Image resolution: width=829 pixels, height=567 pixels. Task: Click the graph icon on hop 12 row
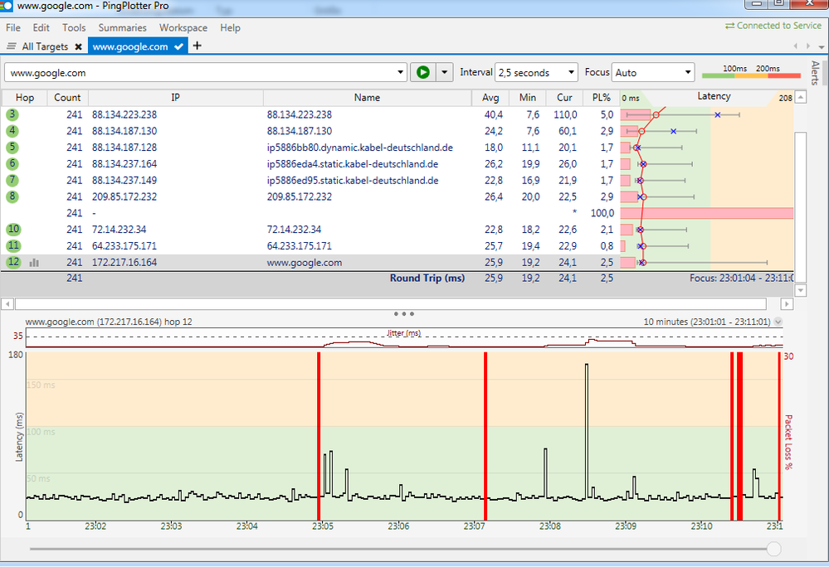tap(35, 263)
